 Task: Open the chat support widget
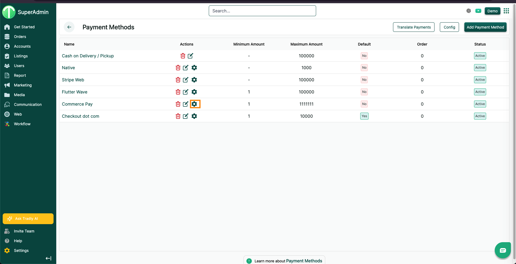[503, 250]
